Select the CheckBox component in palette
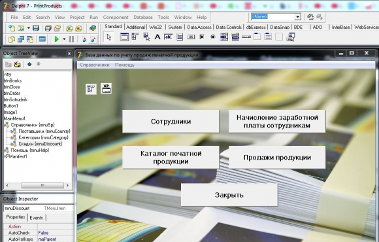Screen dimensions: 379x242 pos(202,37)
